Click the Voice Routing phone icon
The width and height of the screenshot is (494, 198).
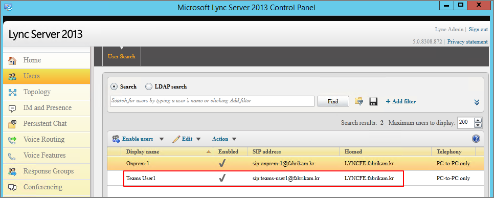coord(12,140)
